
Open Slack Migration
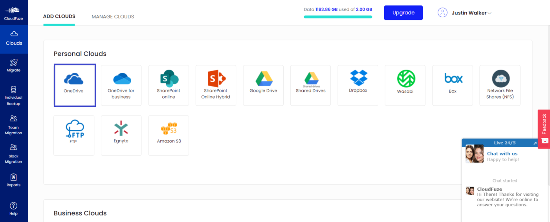pyautogui.click(x=14, y=153)
